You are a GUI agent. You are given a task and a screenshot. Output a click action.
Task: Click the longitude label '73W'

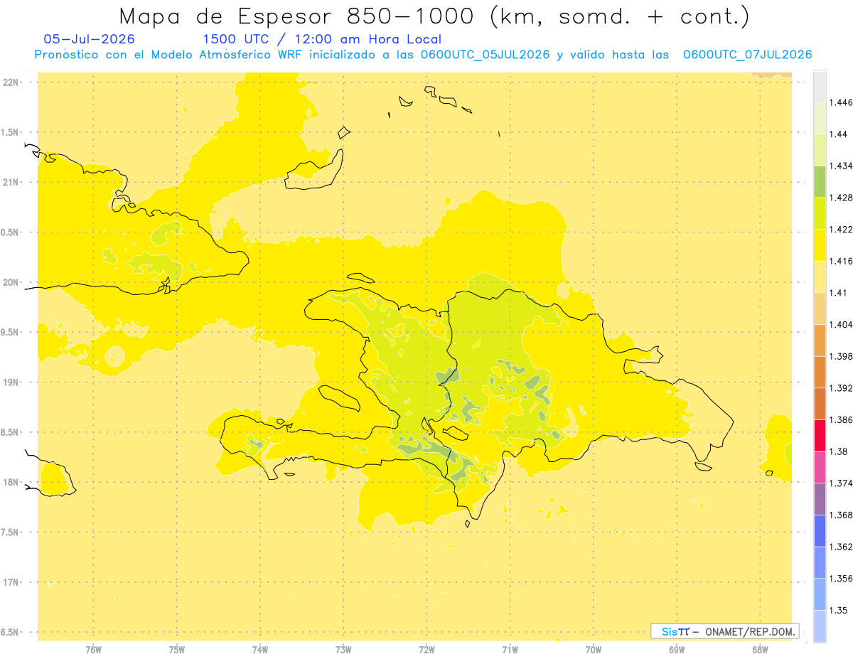(343, 649)
